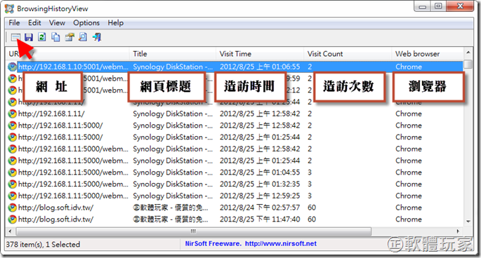481x258 pixels.
Task: Select the visit time 2012/8/25 上午 01:06:55
Action: tap(260, 67)
